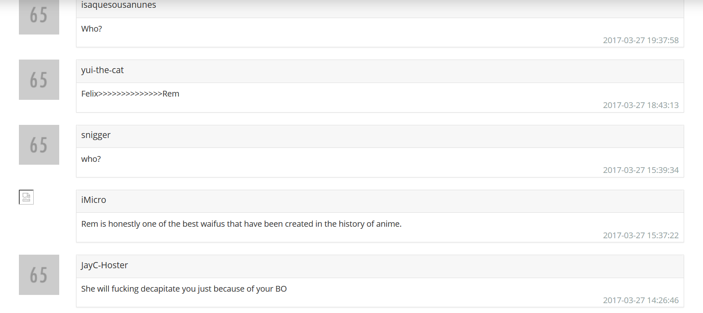Click the 15:37:22 comment timestamp
The image size is (703, 313).
click(x=641, y=235)
